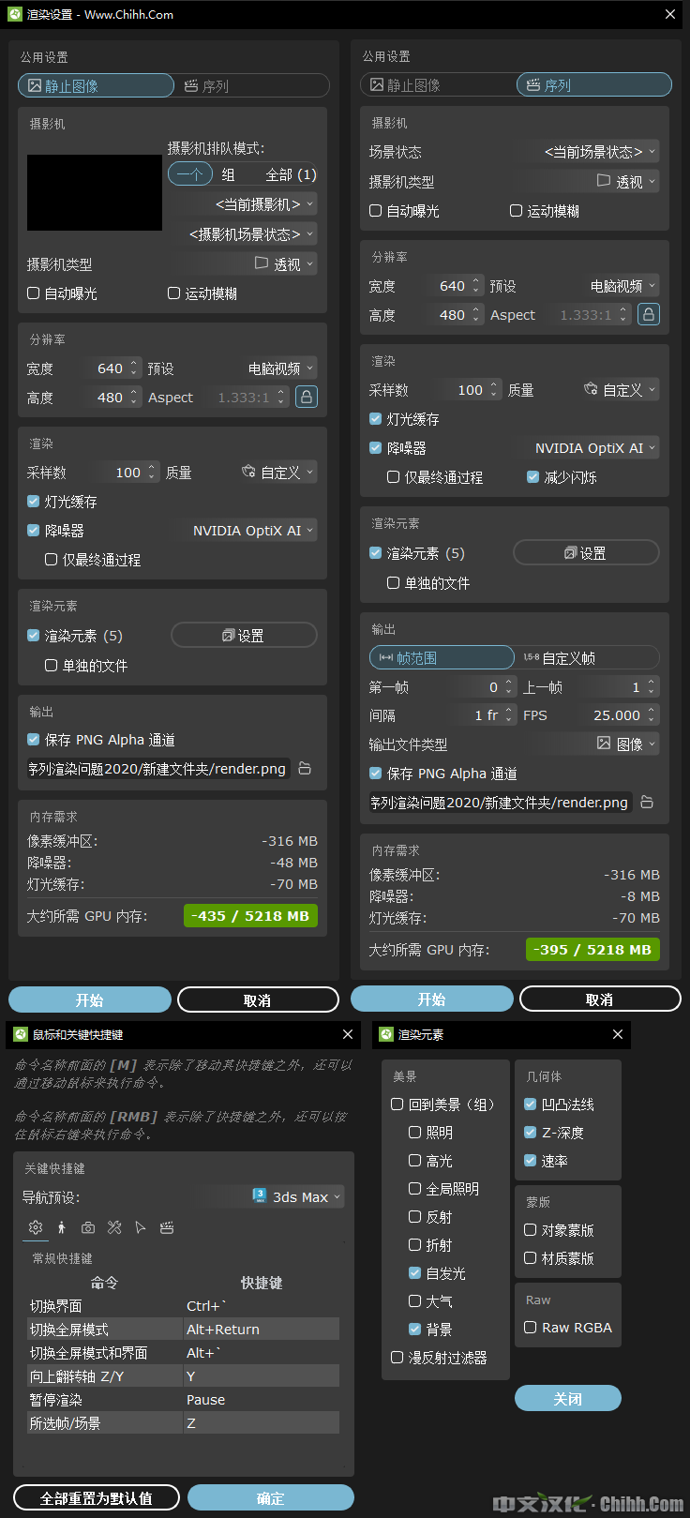This screenshot has width=690, height=1518.
Task: Select 组 camera queue mode
Action: (229, 174)
